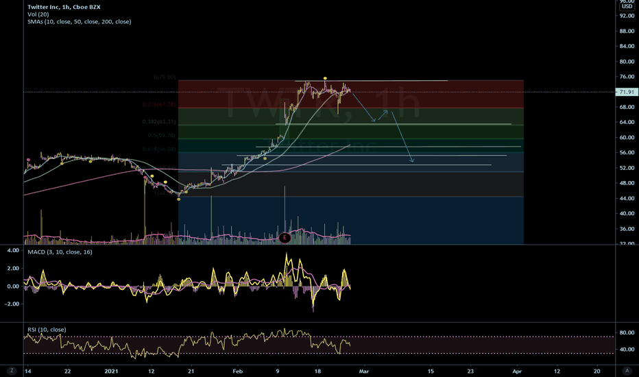The image size is (639, 377).
Task: Select the SMAs (10, close, 50, close, 200, close) legend
Action: pos(80,22)
